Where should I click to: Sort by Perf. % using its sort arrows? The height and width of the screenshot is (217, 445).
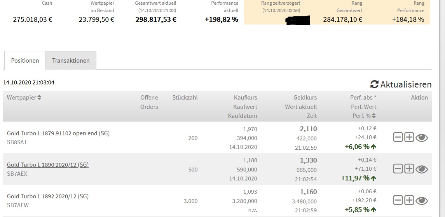374,116
